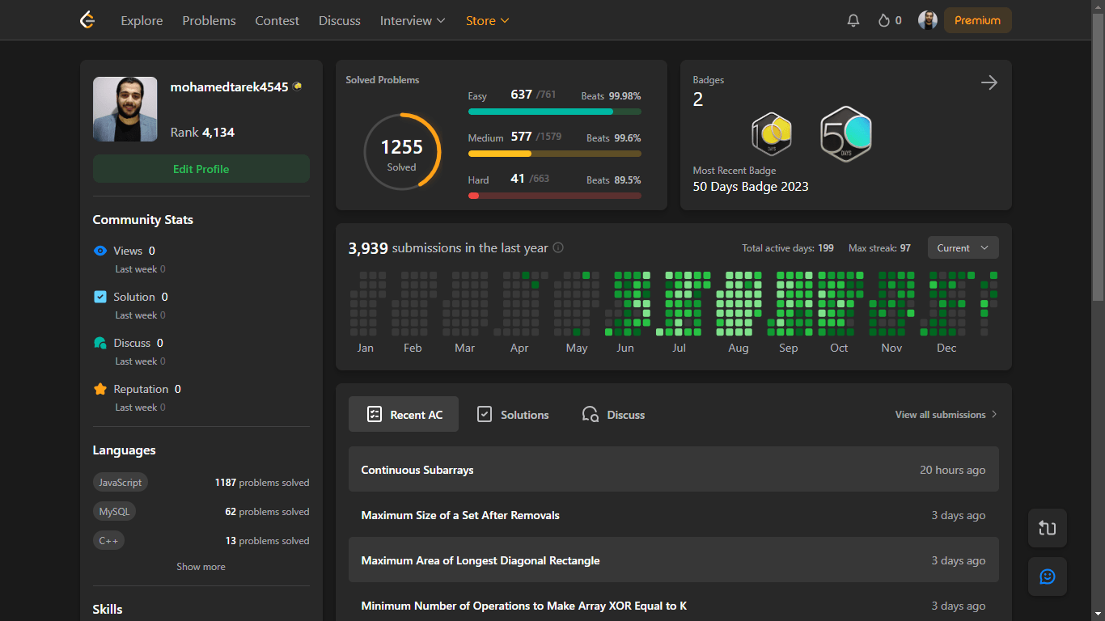Click the Rank 4,134 text
1105x621 pixels.
[x=202, y=133]
